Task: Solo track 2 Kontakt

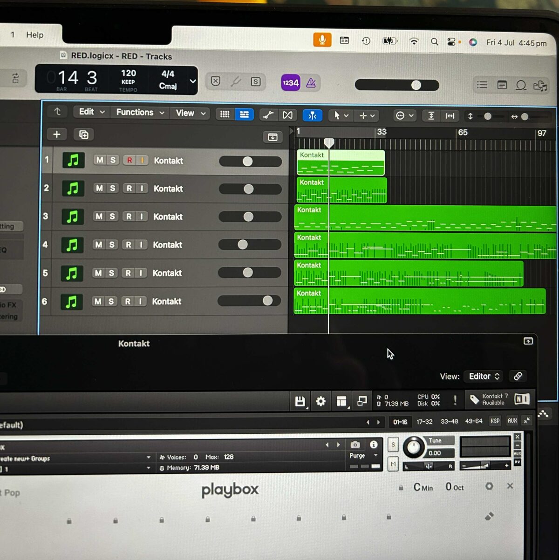Action: pyautogui.click(x=112, y=188)
